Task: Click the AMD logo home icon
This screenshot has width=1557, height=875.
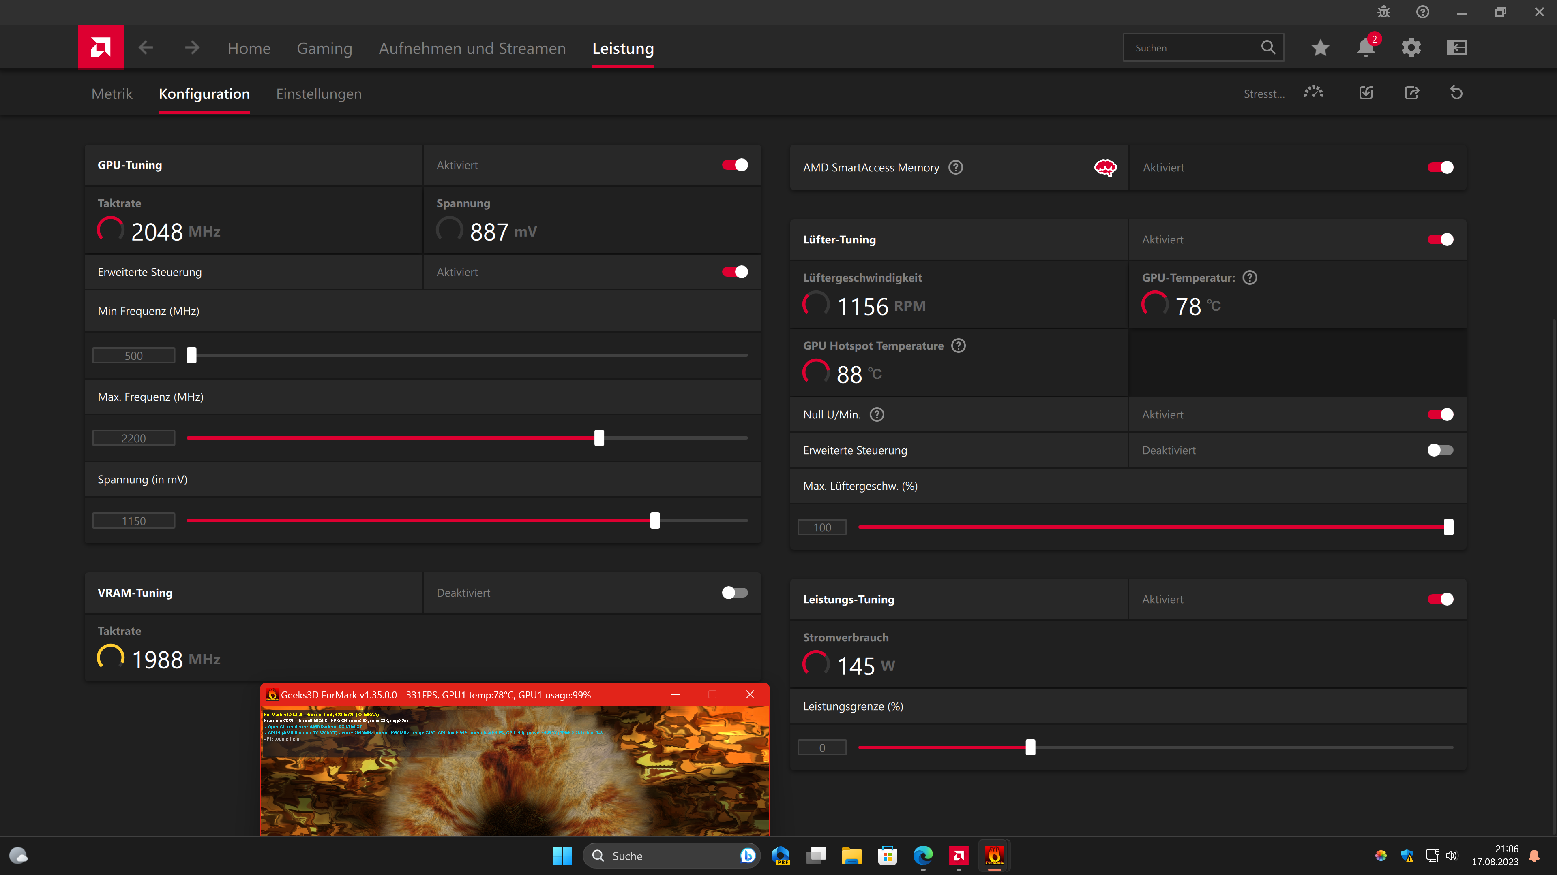Action: point(100,47)
